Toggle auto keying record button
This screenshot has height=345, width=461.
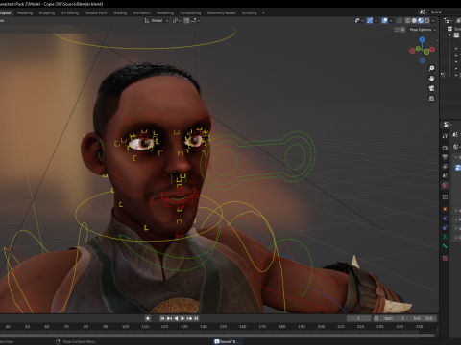pyautogui.click(x=148, y=318)
